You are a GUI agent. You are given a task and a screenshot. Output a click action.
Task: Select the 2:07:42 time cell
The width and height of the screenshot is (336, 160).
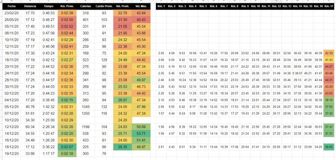[x=48, y=114]
